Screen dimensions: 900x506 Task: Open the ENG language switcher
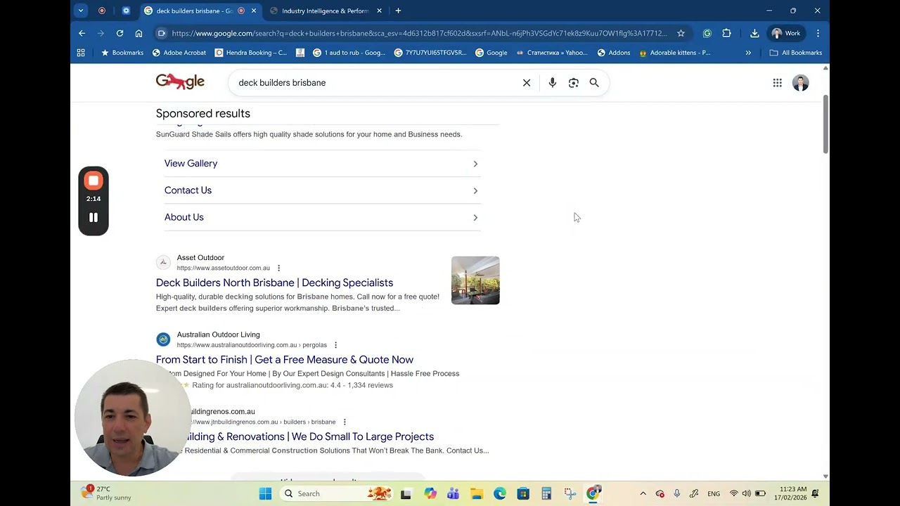point(714,493)
